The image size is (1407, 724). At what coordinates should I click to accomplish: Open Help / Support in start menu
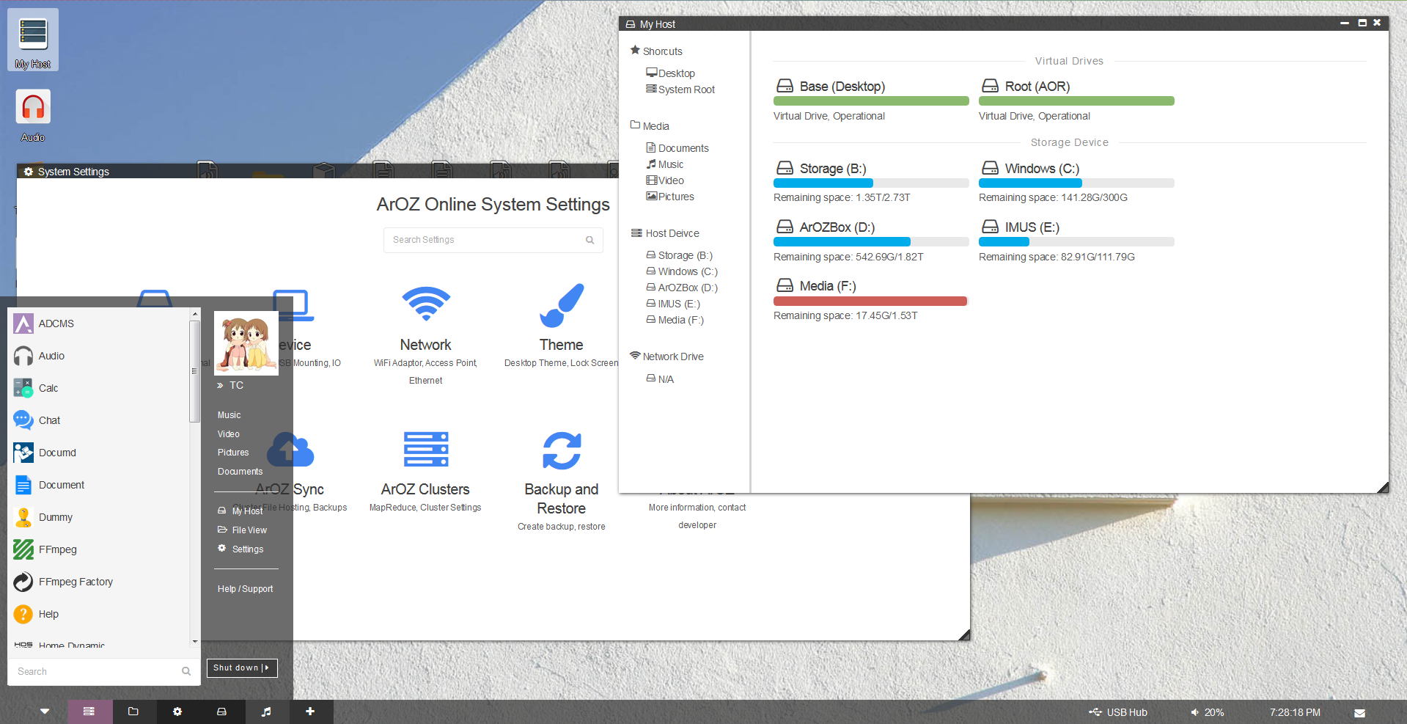click(x=245, y=589)
